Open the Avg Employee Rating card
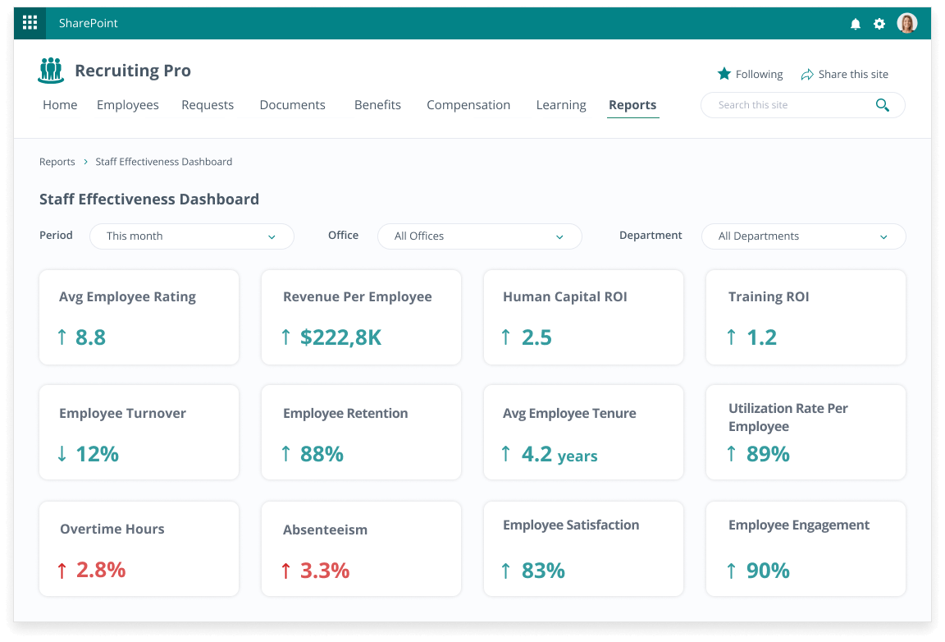 [x=139, y=317]
